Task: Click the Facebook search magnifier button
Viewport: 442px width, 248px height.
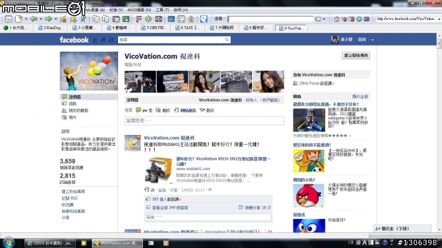Action: point(227,40)
